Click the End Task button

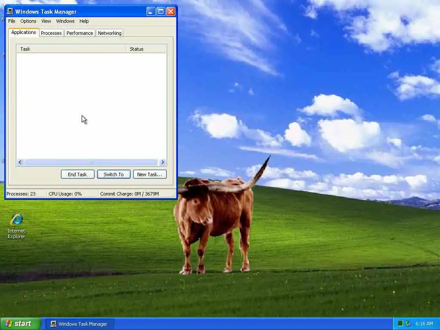[x=77, y=174]
